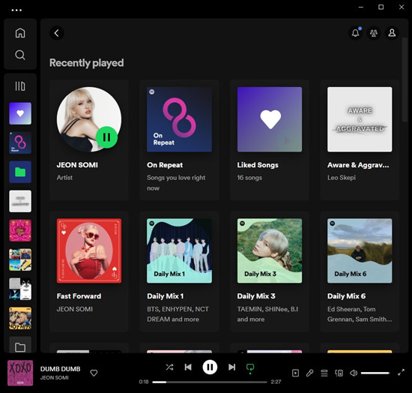Viewport: 412px width, 393px height.
Task: Open JEON SOMI artist link in player
Action: [55, 377]
